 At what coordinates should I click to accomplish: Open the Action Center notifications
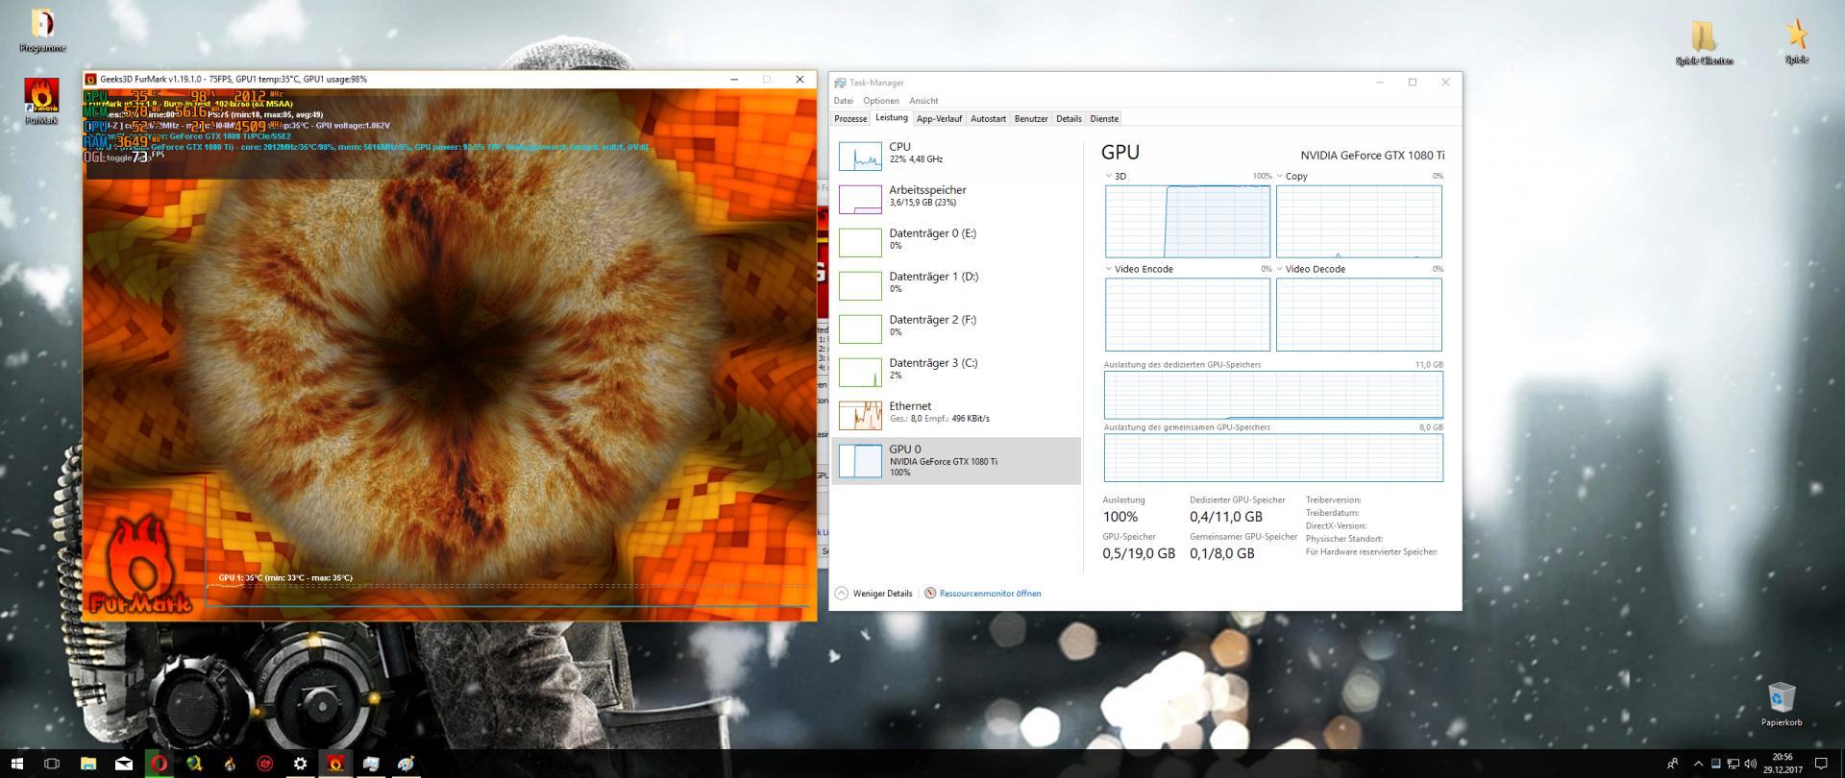coord(1820,764)
